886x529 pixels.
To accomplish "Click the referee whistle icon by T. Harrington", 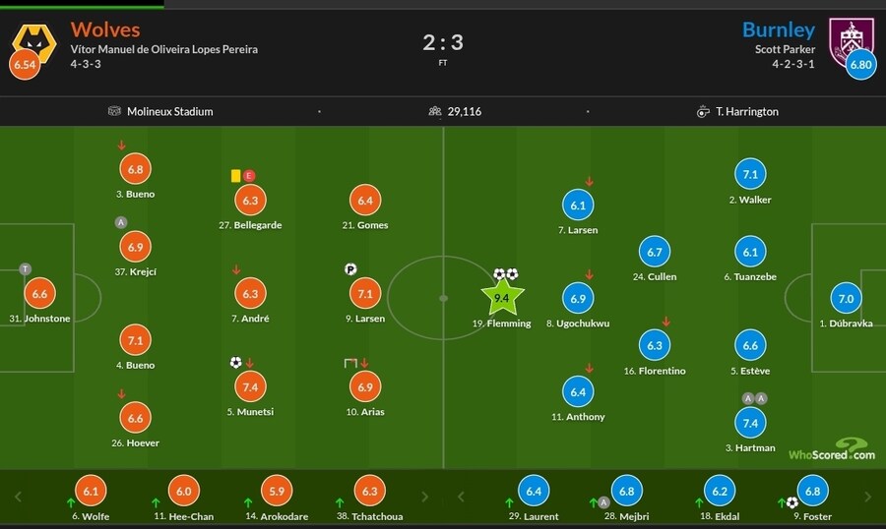I will coord(703,111).
